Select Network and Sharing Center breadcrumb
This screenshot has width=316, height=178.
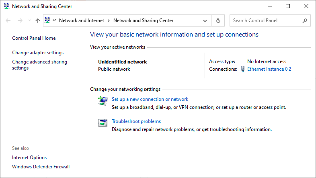point(143,20)
